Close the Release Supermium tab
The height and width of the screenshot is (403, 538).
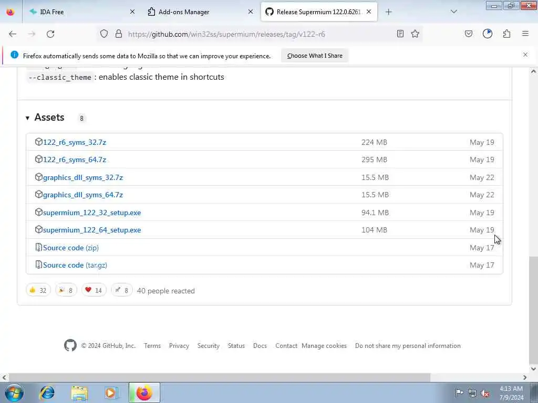(369, 12)
